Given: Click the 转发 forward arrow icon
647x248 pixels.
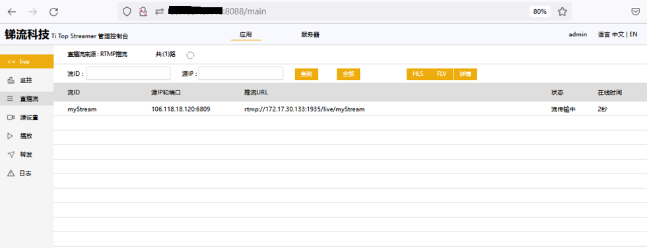Looking at the screenshot, I should click(x=11, y=154).
